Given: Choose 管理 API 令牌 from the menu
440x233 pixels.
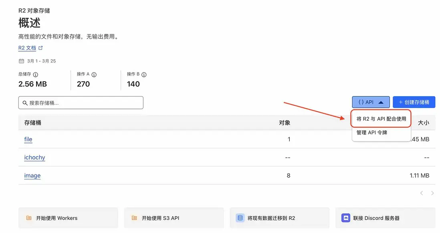Looking at the screenshot, I should [372, 133].
